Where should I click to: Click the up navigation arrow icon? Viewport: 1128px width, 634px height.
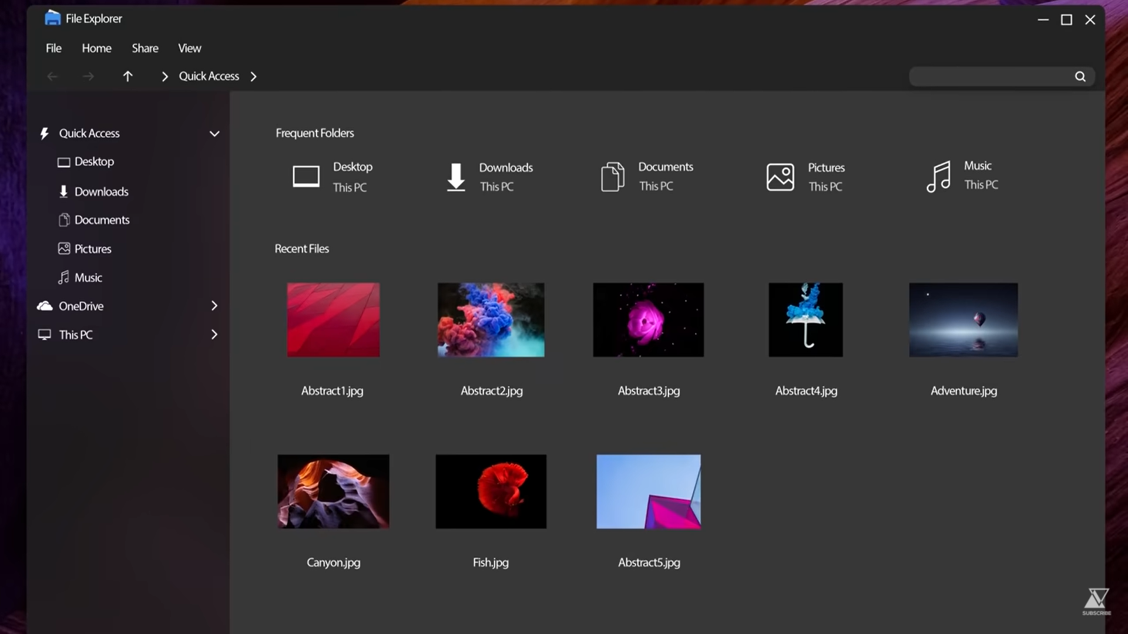click(127, 76)
